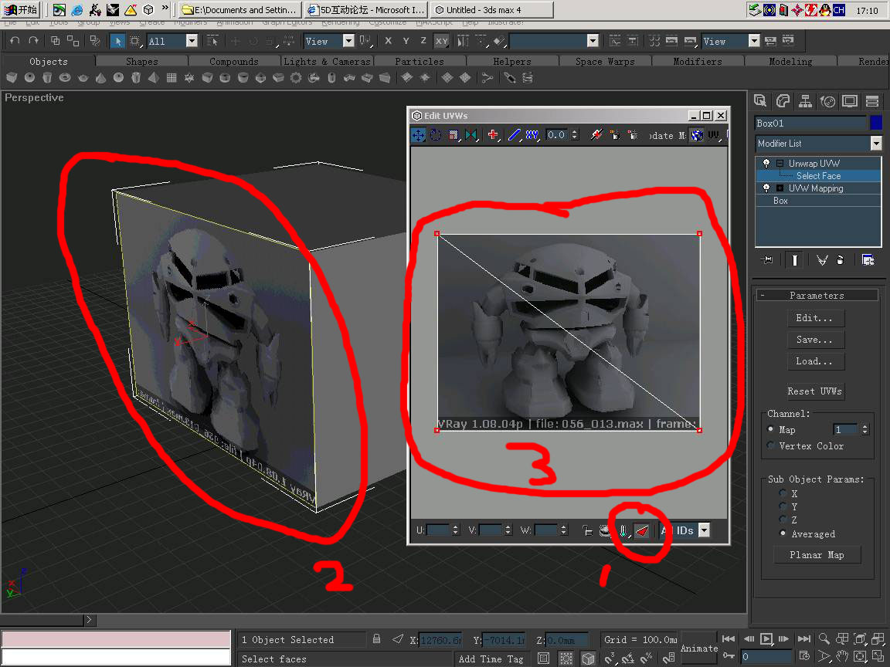Viewport: 890px width, 667px height.
Task: Switch to Lights & Cameras tab
Action: pos(327,61)
